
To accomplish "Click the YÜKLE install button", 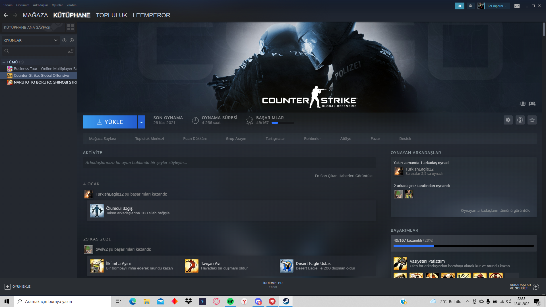I will [x=110, y=122].
